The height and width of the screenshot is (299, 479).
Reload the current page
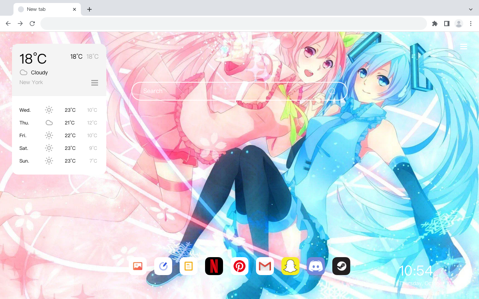32,24
